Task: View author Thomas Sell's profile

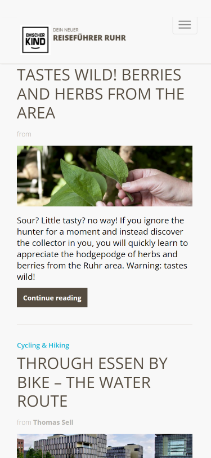Action: pyautogui.click(x=53, y=422)
